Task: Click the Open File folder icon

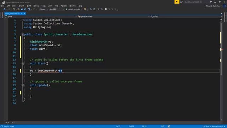Action: point(18,9)
